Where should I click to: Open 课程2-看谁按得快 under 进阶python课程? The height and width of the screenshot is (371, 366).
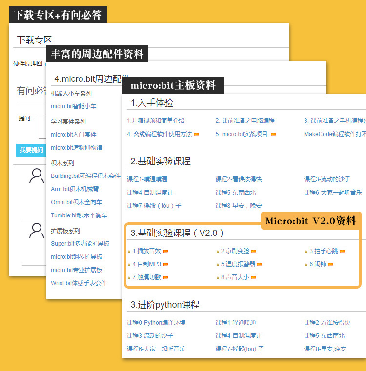click(327, 323)
